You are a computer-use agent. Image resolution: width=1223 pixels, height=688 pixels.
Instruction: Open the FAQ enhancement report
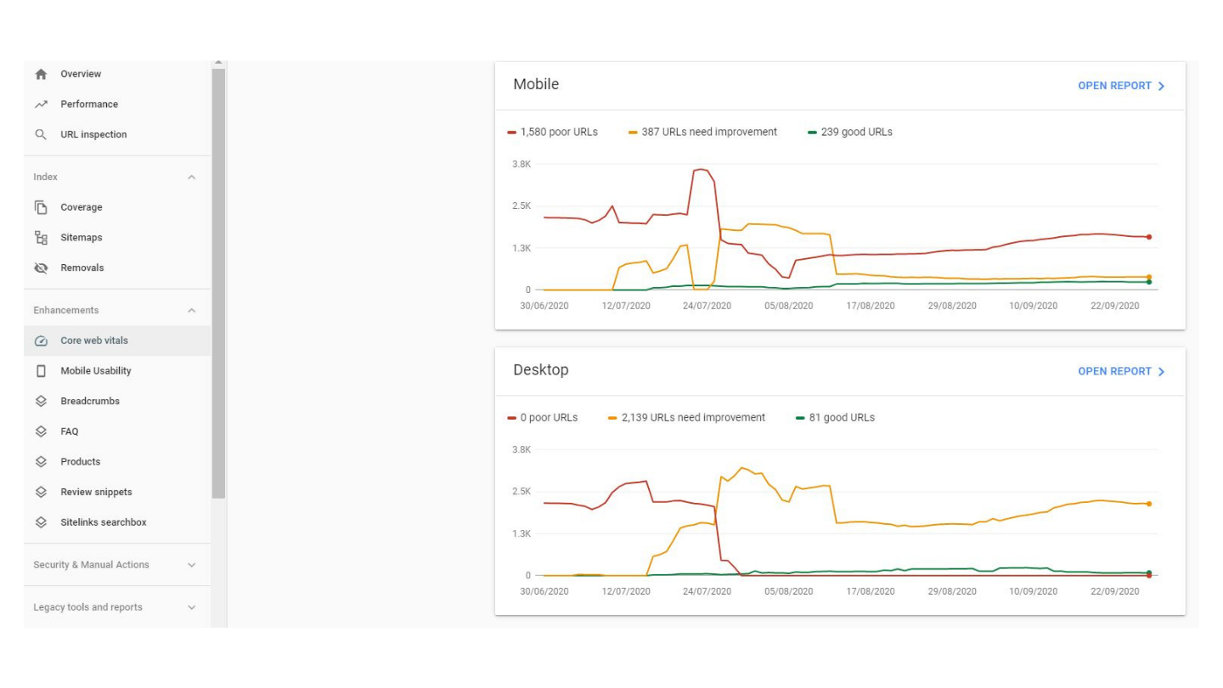coord(69,431)
